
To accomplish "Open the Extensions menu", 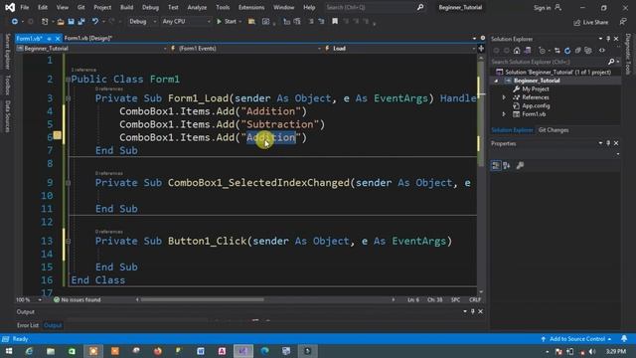I will click(x=251, y=7).
